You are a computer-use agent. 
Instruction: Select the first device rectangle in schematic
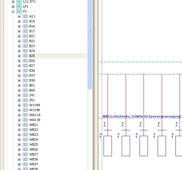tap(108, 146)
